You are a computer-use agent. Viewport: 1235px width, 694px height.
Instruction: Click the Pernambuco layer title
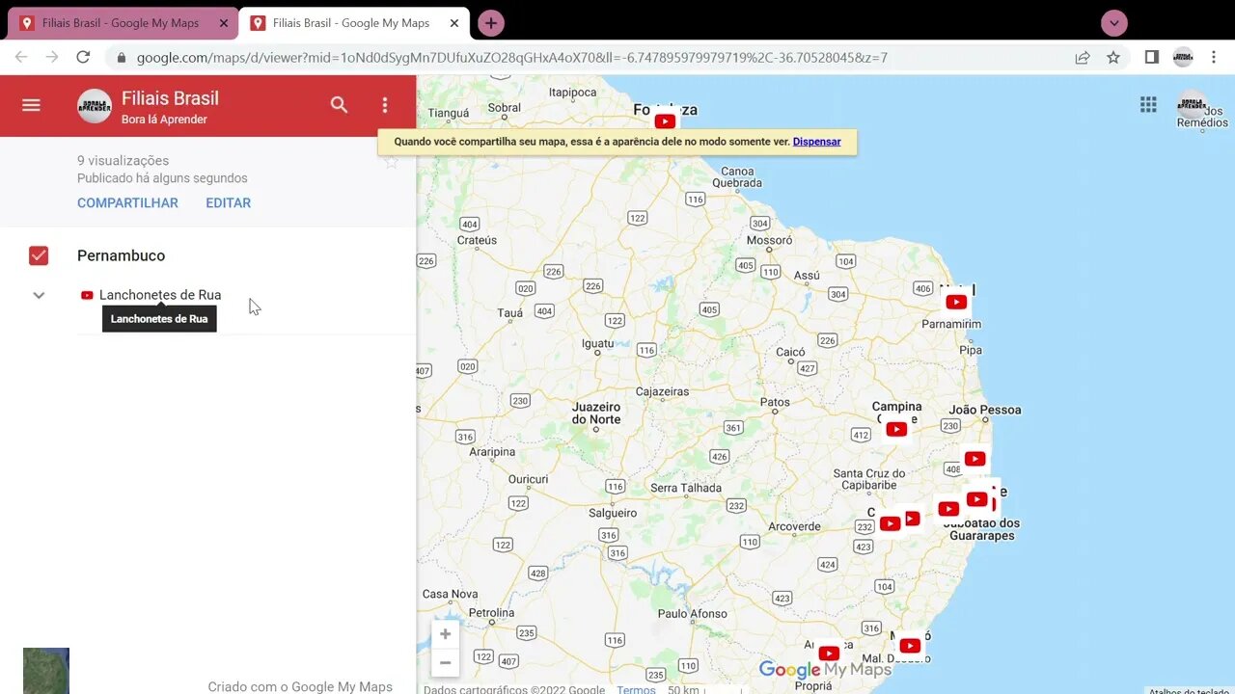[121, 255]
